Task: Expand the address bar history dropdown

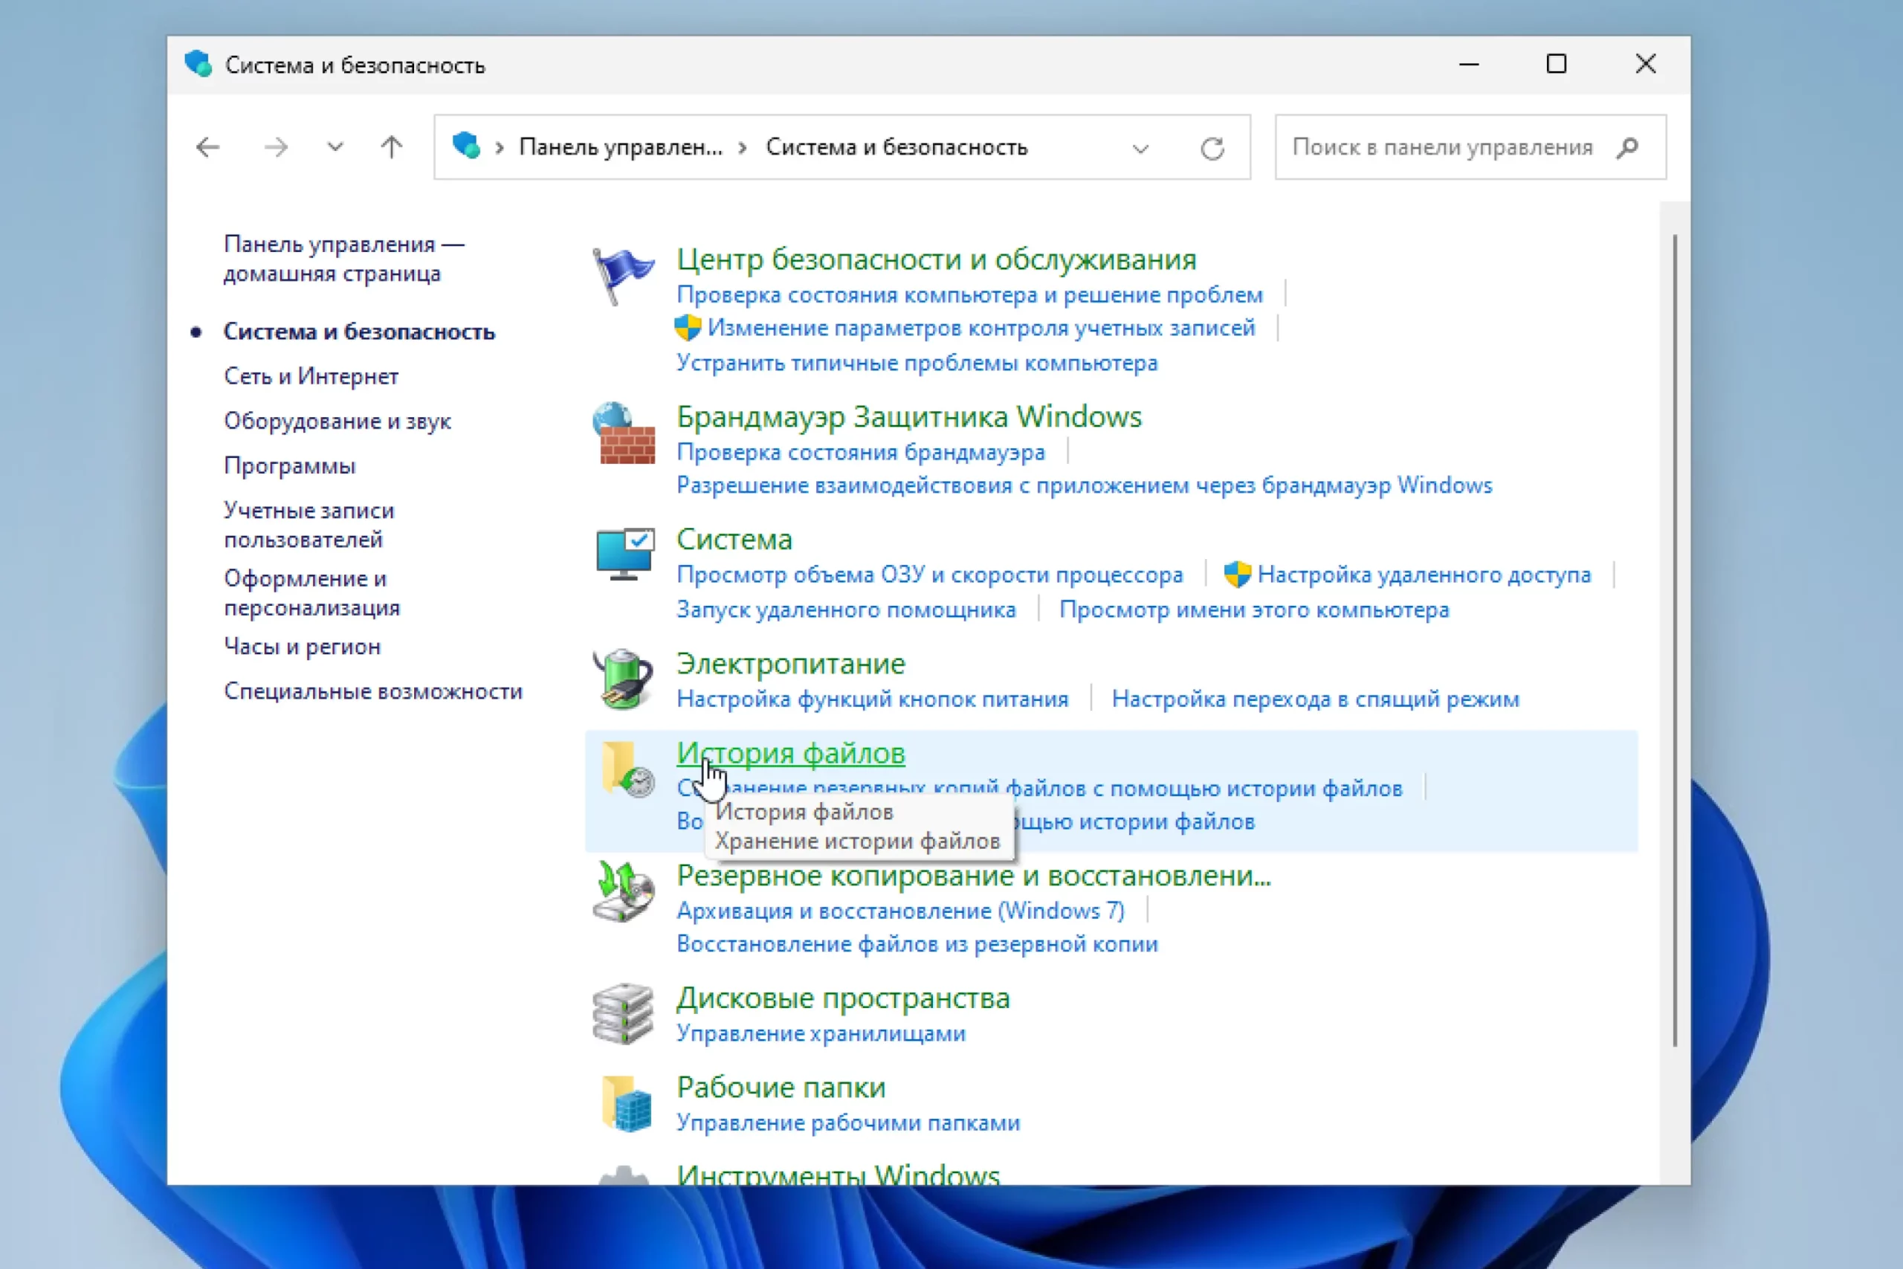Action: pyautogui.click(x=1140, y=148)
